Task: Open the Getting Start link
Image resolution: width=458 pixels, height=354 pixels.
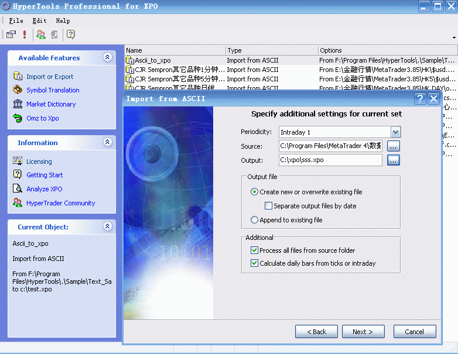Action: [x=45, y=175]
